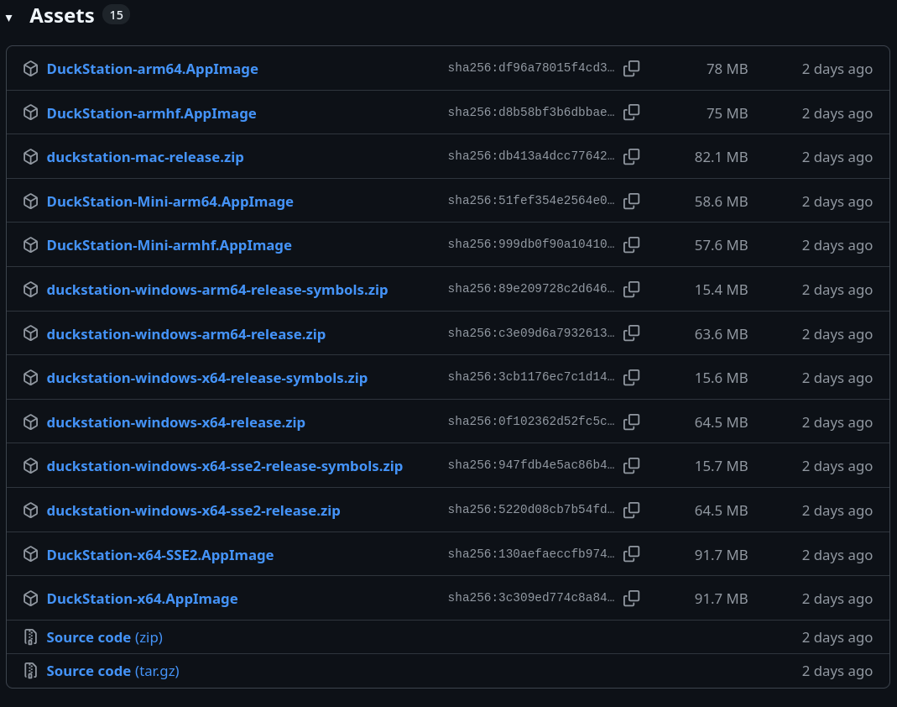
Task: Download duckstation-windows-x64-release.zip
Action: tap(175, 422)
